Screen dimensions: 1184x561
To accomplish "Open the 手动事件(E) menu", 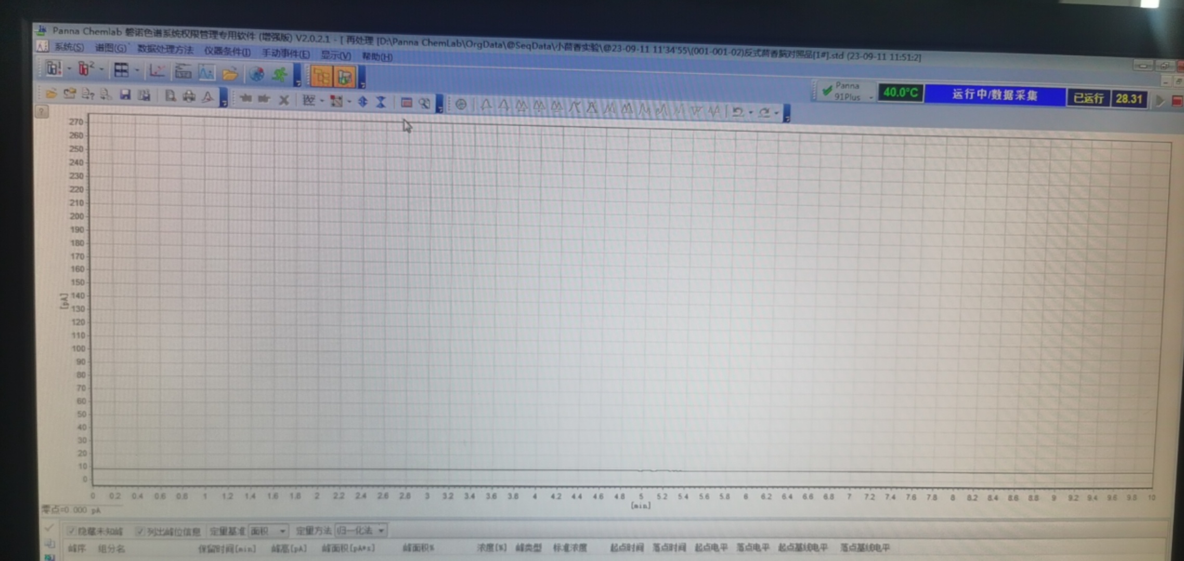I will (x=285, y=54).
